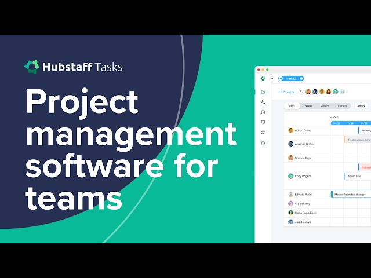Switch timeline to Months view
This screenshot has height=278, width=371.
pyautogui.click(x=325, y=106)
